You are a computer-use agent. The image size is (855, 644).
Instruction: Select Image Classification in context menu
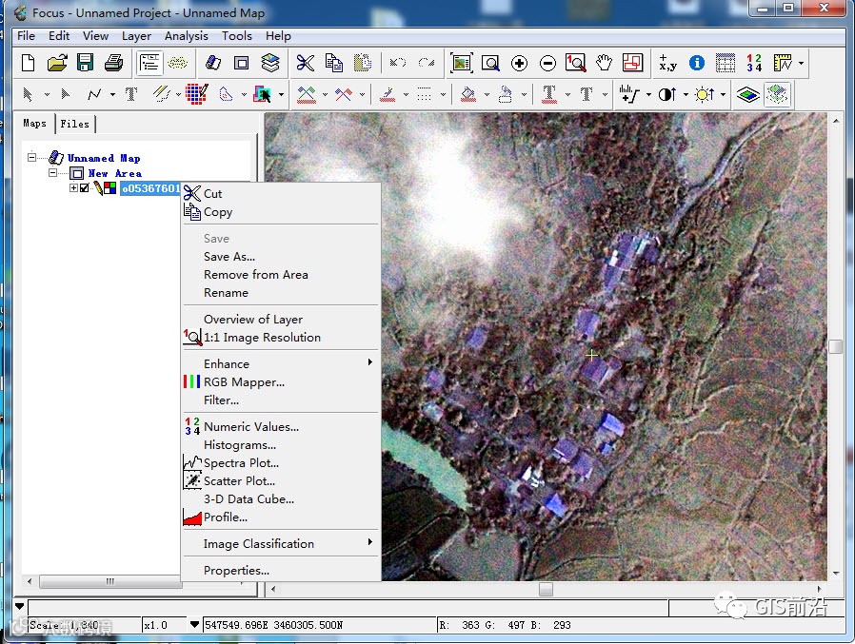[259, 544]
